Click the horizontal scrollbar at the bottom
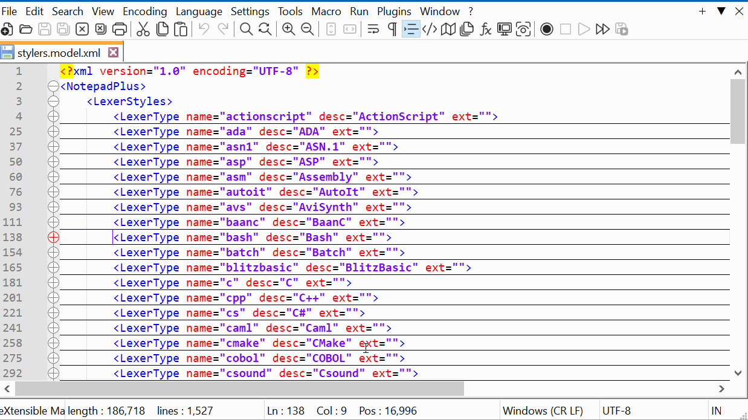The height and width of the screenshot is (420, 748). coord(242,389)
